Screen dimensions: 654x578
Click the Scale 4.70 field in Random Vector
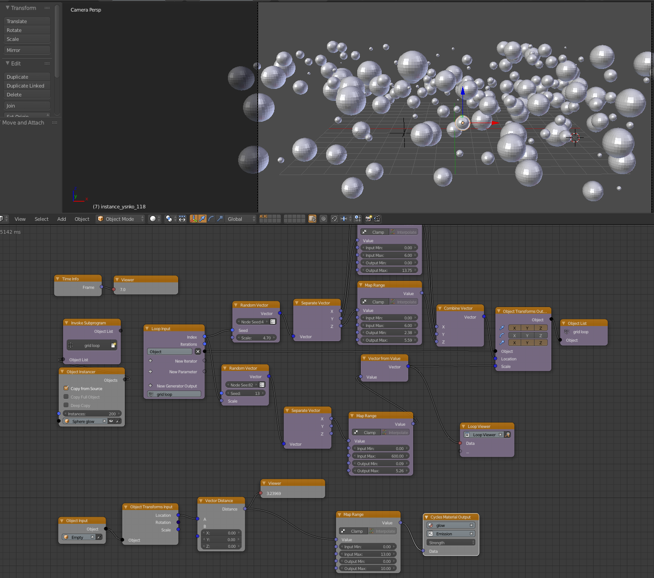tap(256, 338)
